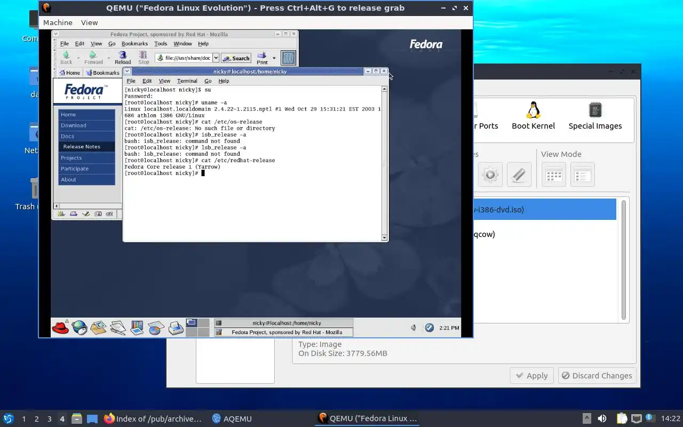Click the Mozilla throbber logo
Screen dimensions: 683x427
288,58
